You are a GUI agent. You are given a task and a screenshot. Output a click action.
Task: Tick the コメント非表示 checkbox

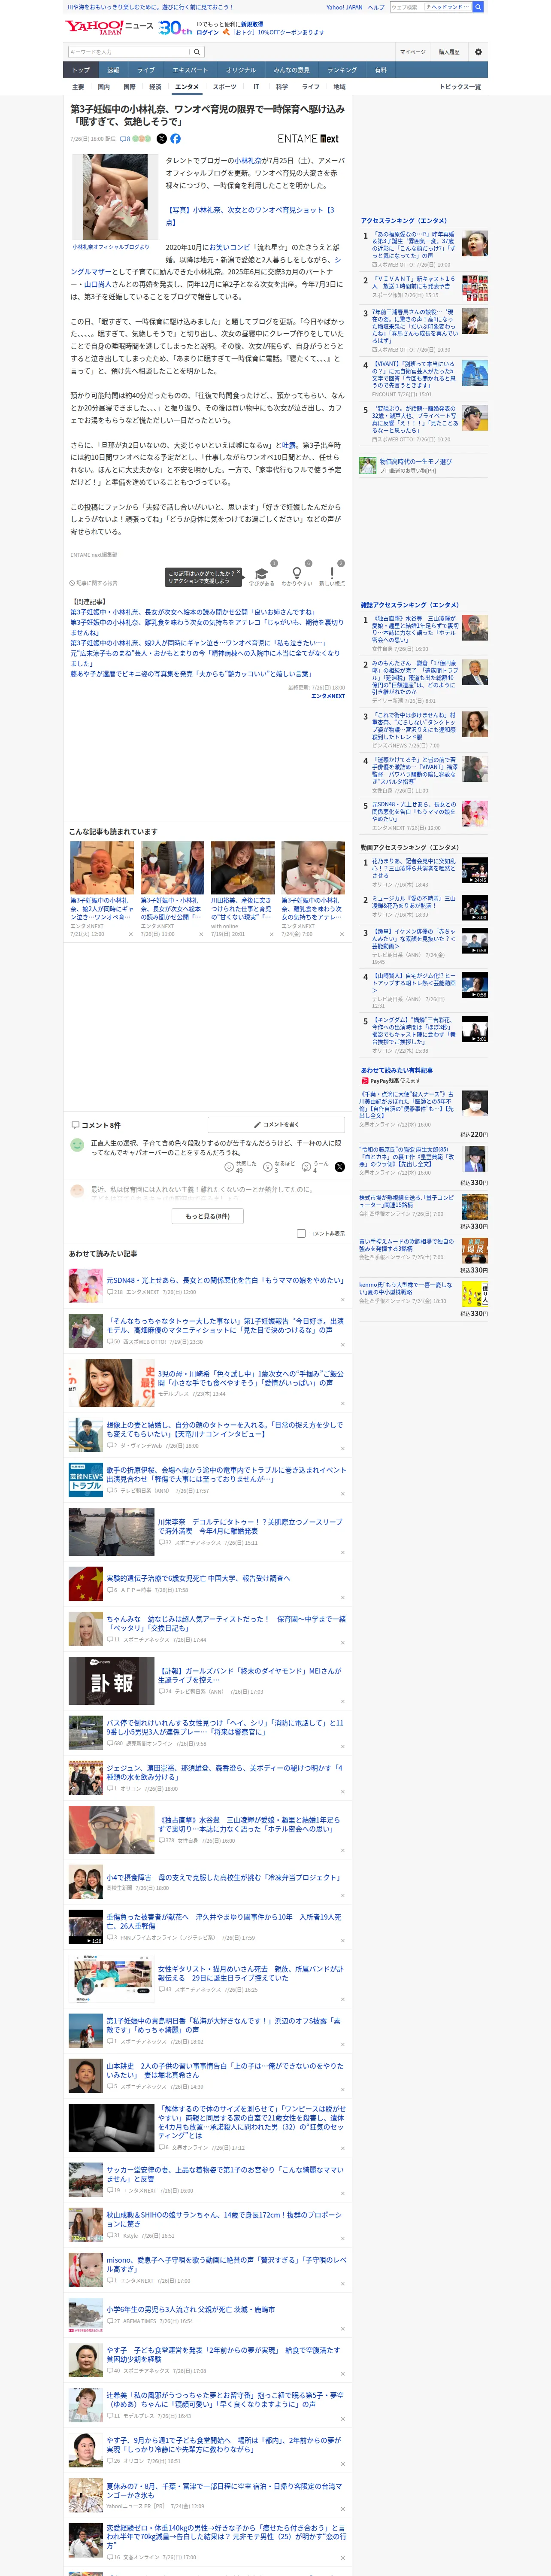[x=301, y=1233]
